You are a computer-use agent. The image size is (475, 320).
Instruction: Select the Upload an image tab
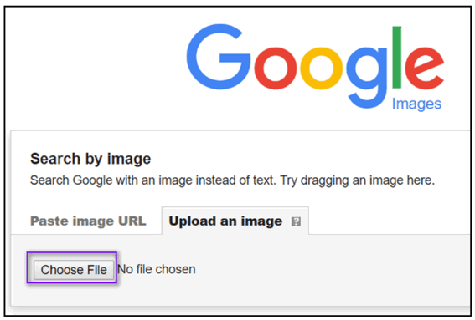(x=235, y=221)
